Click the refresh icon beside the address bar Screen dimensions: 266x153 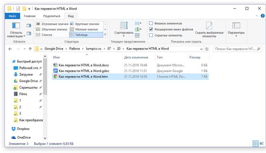(x=207, y=49)
